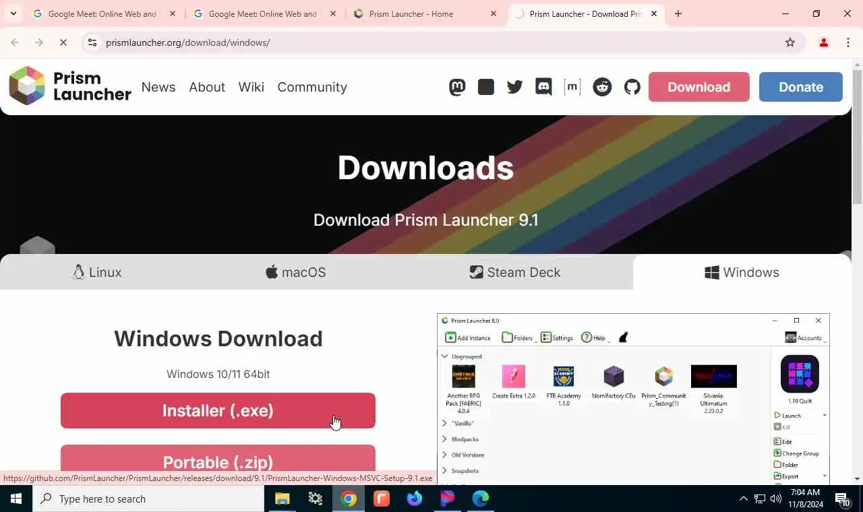Viewport: 863px width, 512px height.
Task: Open the blue flame app on taskbar
Action: pyautogui.click(x=414, y=499)
